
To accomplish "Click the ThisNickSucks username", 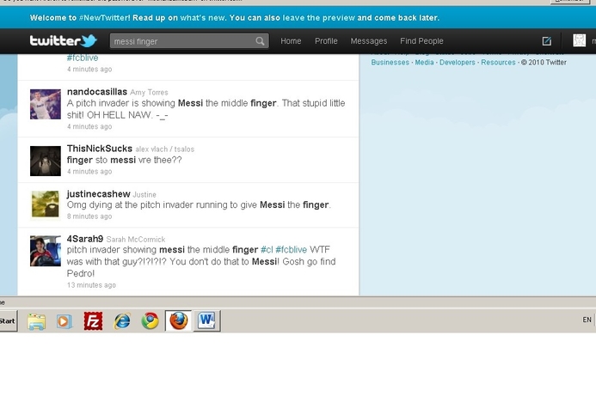I will pyautogui.click(x=100, y=149).
